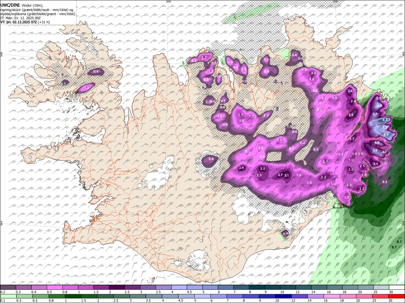This screenshot has height=303, width=405.
Task: Click the 8.4 precipitation value on map
Action: pyautogui.click(x=385, y=120)
